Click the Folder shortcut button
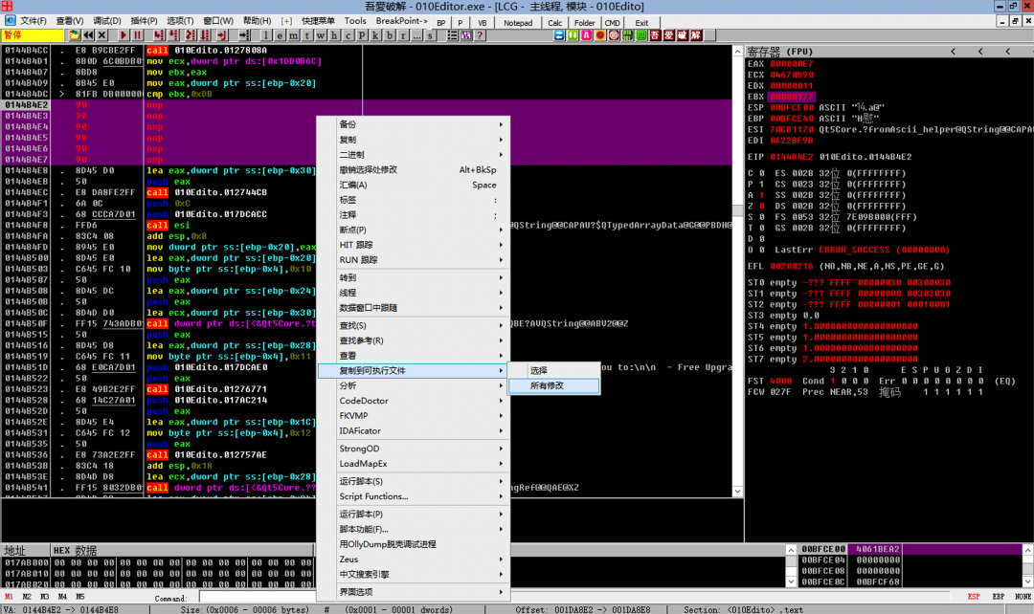The image size is (1034, 614). click(584, 22)
